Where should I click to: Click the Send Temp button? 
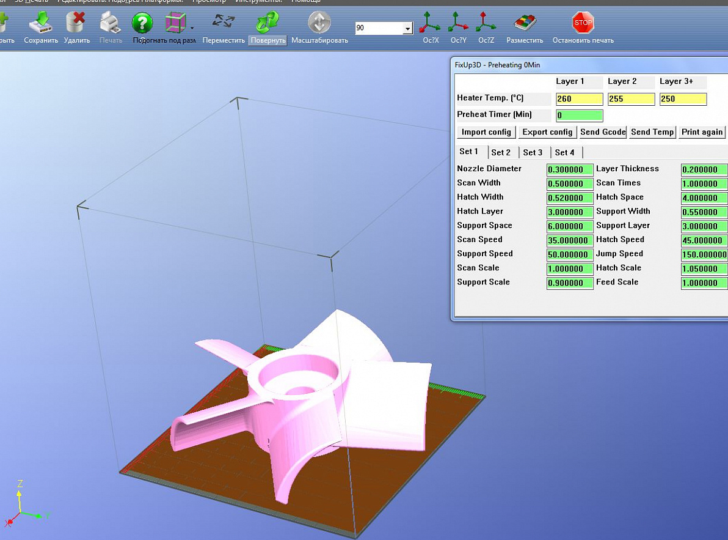[652, 132]
